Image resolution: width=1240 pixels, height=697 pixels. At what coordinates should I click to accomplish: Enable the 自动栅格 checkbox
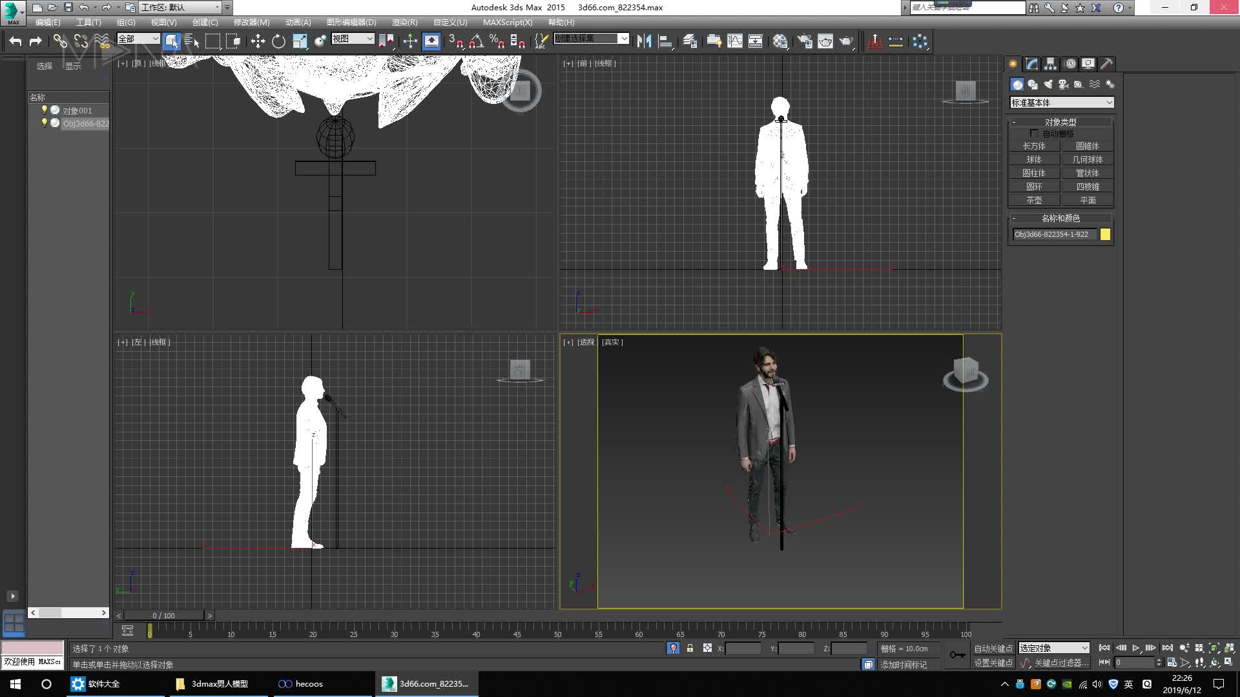(1034, 134)
